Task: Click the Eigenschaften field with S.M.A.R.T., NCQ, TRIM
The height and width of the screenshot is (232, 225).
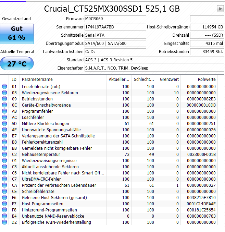Action: (x=154, y=68)
